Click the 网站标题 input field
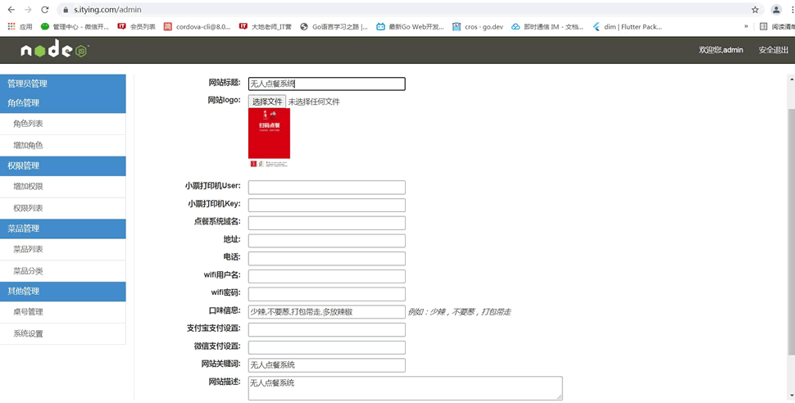Image resolution: width=795 pixels, height=403 pixels. (326, 84)
